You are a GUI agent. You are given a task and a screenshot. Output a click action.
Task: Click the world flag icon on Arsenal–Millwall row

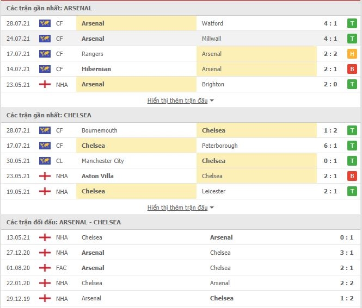click(x=45, y=39)
